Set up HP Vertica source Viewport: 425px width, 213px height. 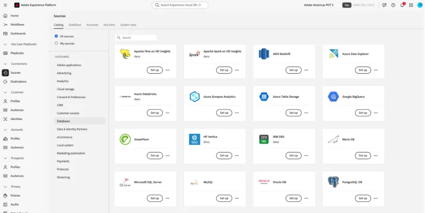tap(224, 155)
